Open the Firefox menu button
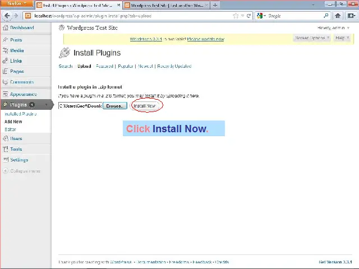This screenshot has height=269, width=359. (16, 3)
